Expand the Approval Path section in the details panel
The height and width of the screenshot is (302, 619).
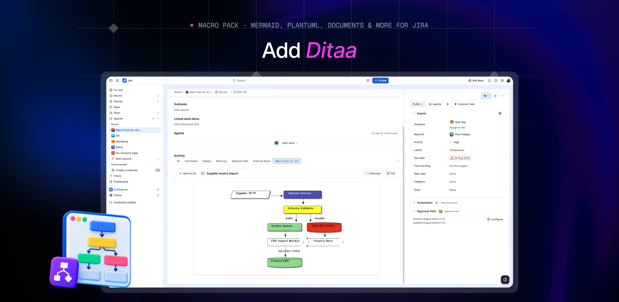tap(414, 211)
